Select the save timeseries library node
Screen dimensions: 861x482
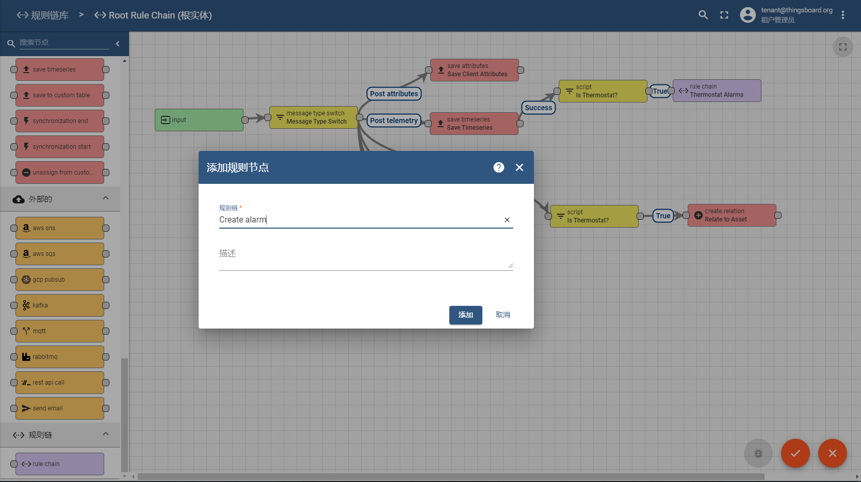coord(60,70)
